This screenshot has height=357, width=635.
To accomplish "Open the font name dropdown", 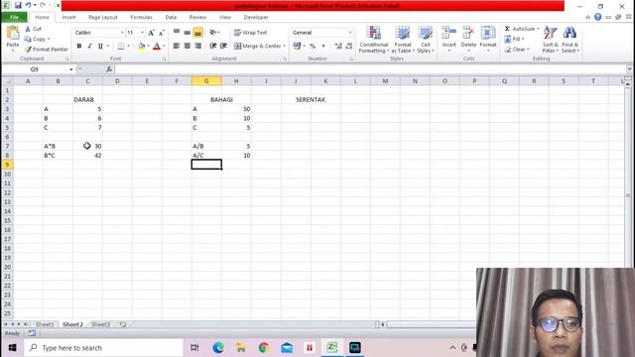I will (x=122, y=33).
